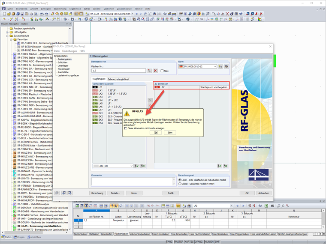Click the select-all checkmark icon under Vorhandene Lastfälle
326x244 pixels.
coord(137,166)
